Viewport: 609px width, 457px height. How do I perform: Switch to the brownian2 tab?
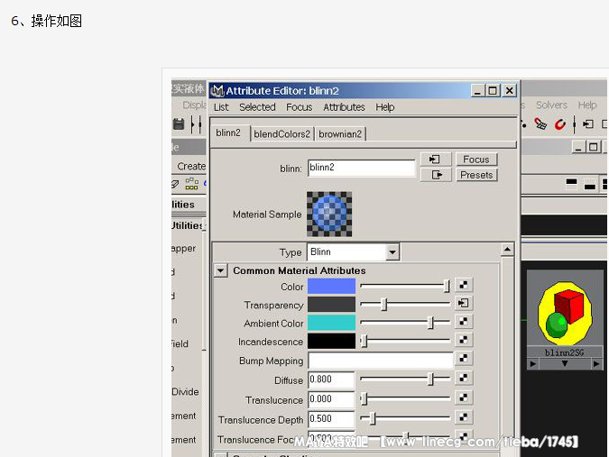click(340, 133)
